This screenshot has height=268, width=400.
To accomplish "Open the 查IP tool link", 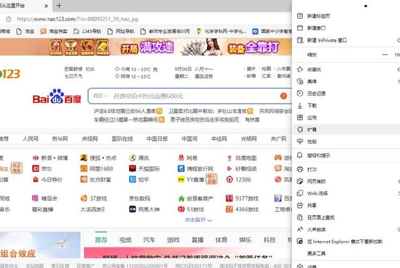I will (x=251, y=69).
